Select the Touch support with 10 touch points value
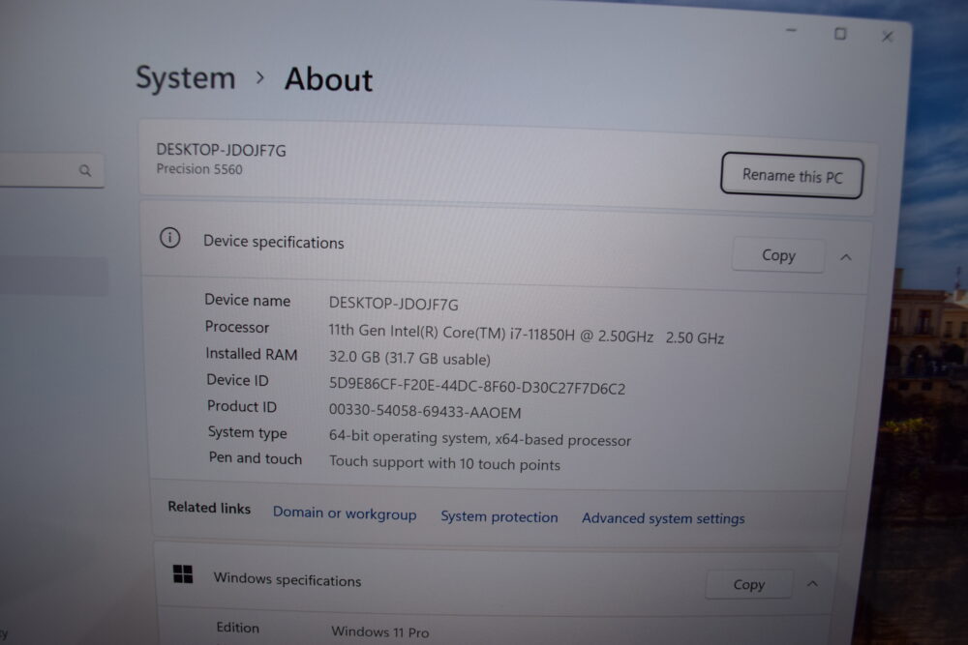The image size is (968, 645). (444, 463)
